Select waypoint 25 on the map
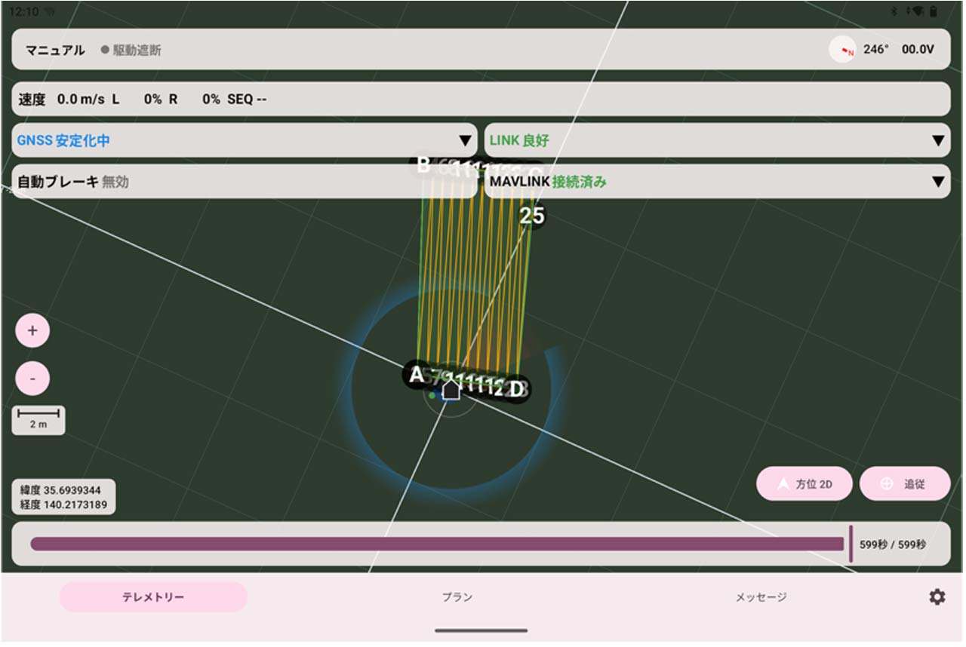966x647 pixels. 532,216
